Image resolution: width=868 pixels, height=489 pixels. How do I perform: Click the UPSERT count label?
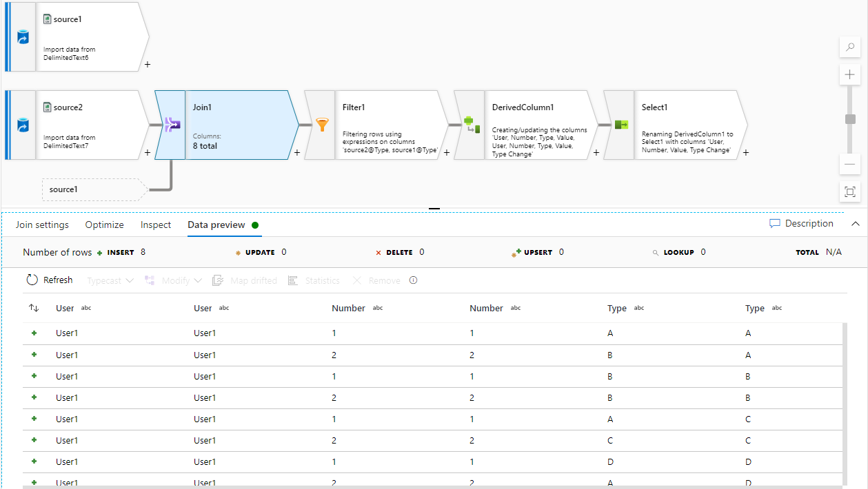click(538, 252)
